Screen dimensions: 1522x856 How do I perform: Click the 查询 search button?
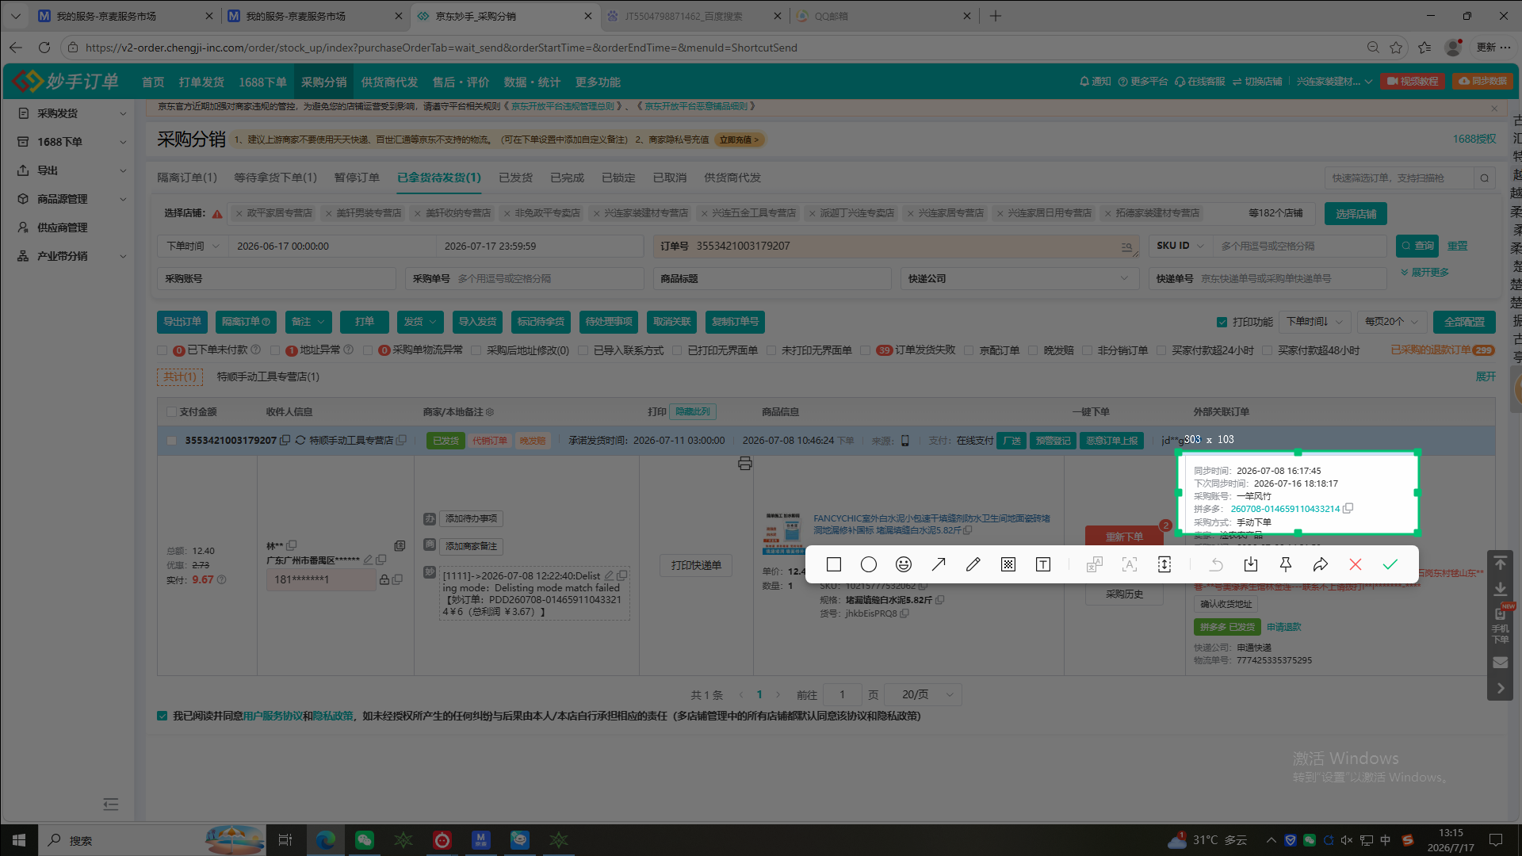[x=1417, y=246]
